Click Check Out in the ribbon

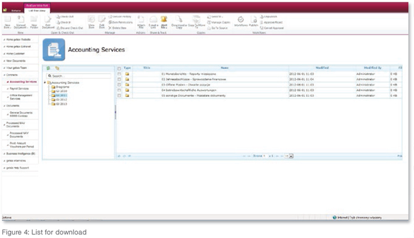pos(65,17)
